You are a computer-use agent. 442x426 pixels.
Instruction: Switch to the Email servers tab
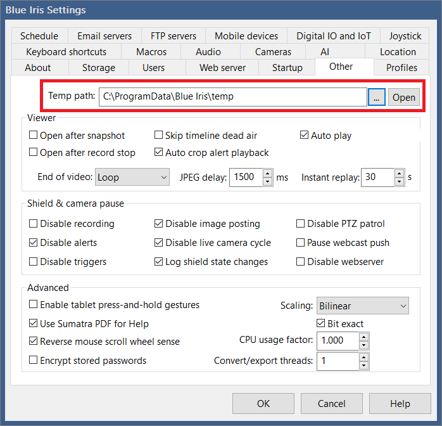[x=104, y=36]
